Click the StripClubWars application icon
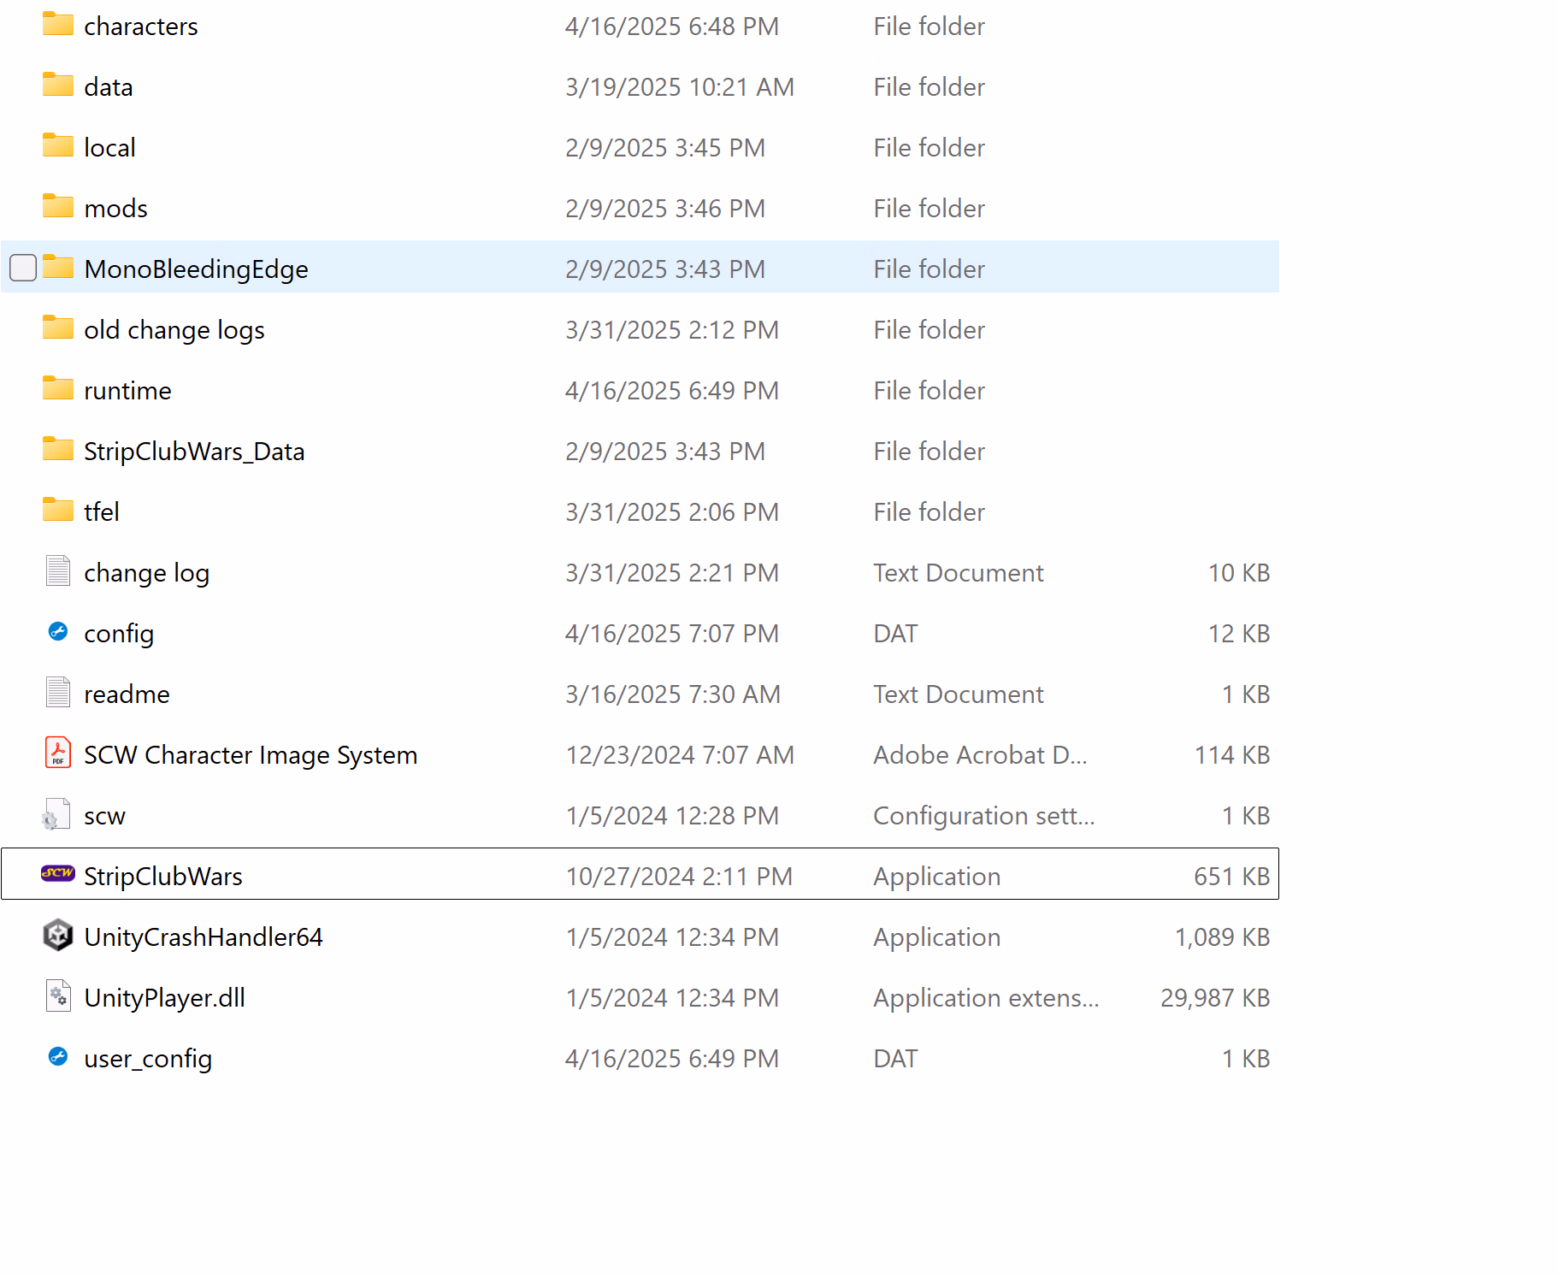 [57, 874]
